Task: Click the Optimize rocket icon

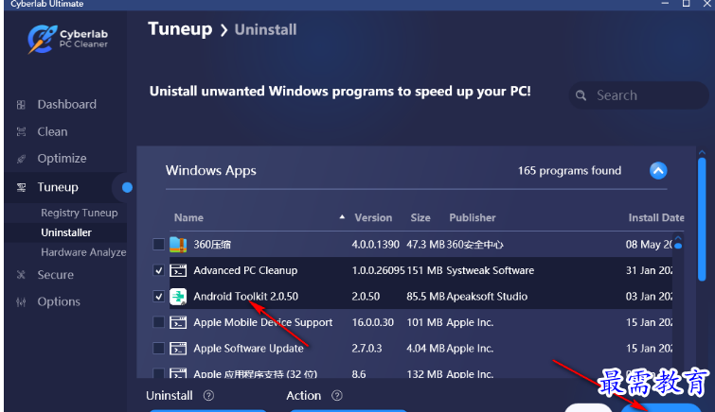Action: click(21, 159)
